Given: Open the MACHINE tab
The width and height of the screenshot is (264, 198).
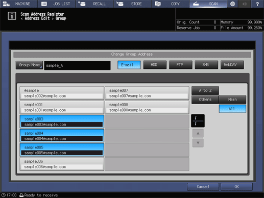Looking at the screenshot, I should [18, 4].
